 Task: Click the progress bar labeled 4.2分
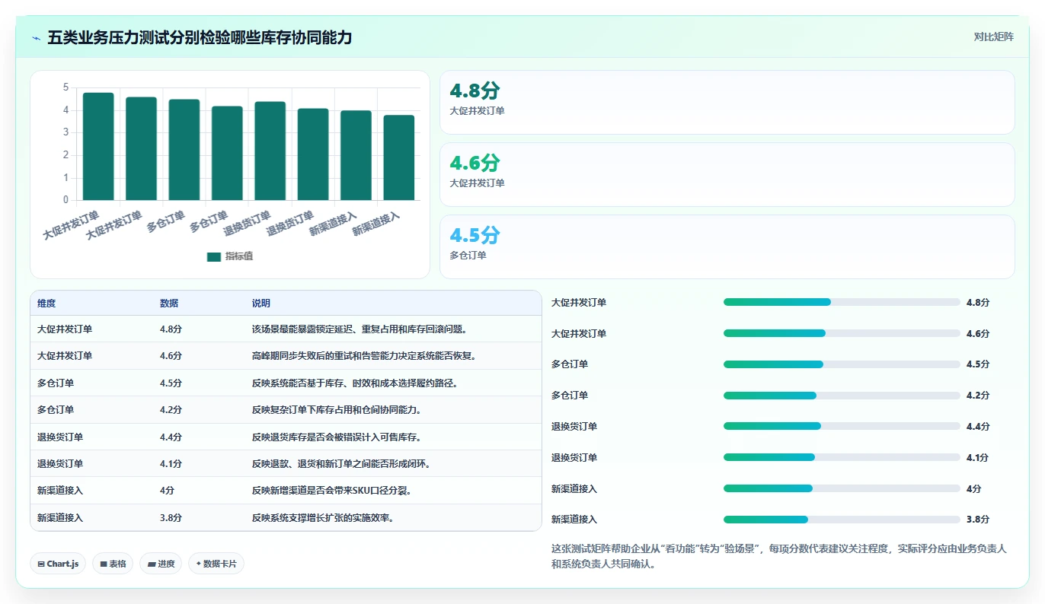click(x=842, y=396)
